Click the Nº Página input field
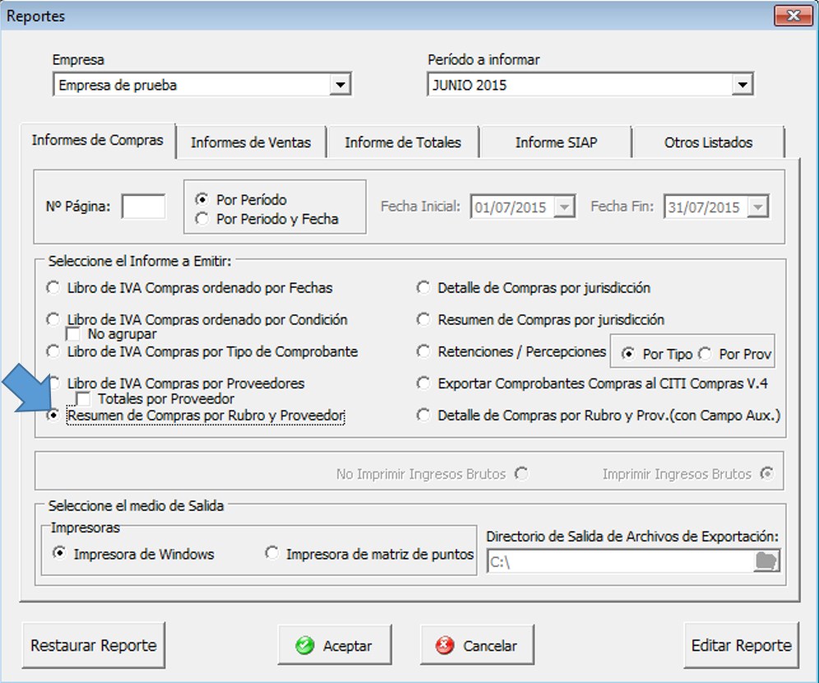 (x=143, y=207)
